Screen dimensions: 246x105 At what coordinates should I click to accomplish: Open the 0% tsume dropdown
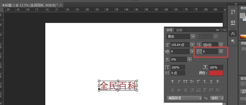click(189, 59)
